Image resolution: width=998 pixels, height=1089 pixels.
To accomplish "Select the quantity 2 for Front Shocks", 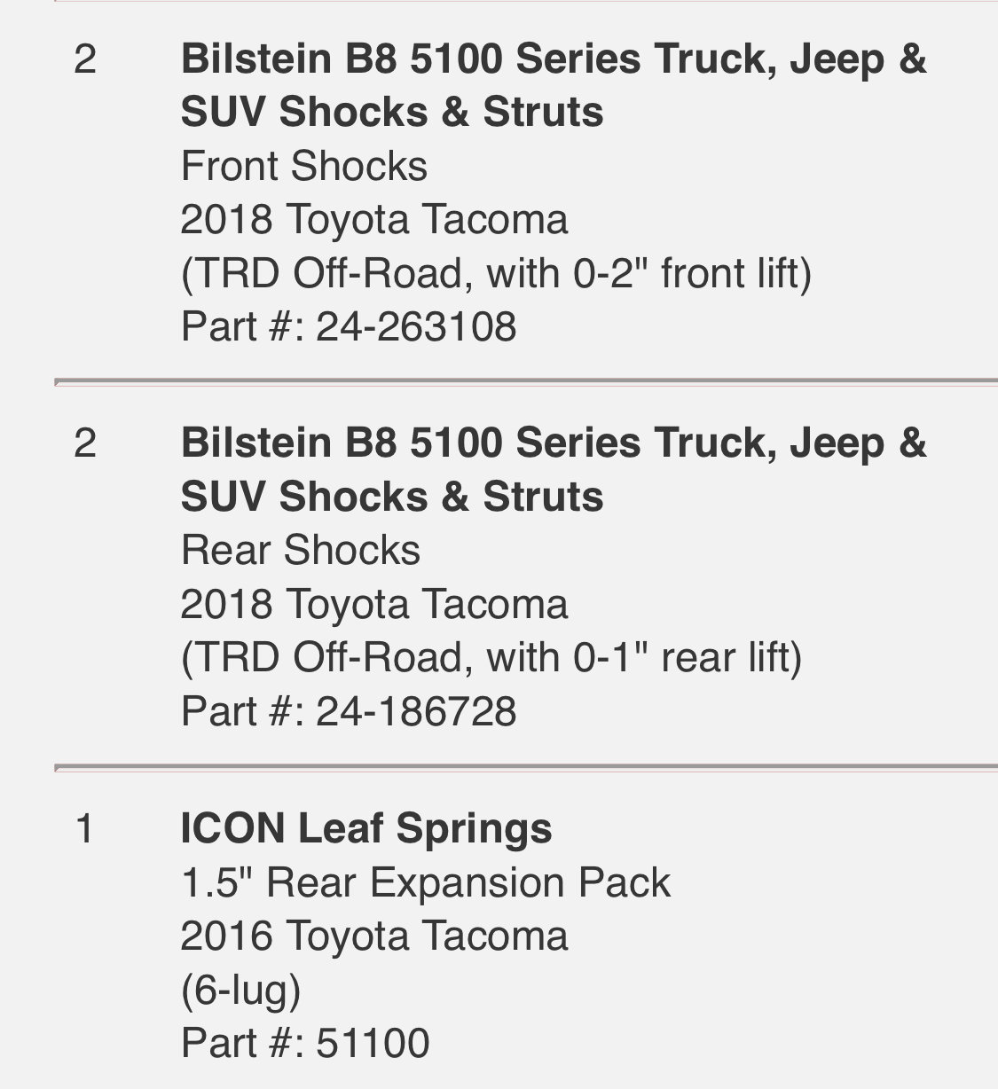I will (x=85, y=60).
